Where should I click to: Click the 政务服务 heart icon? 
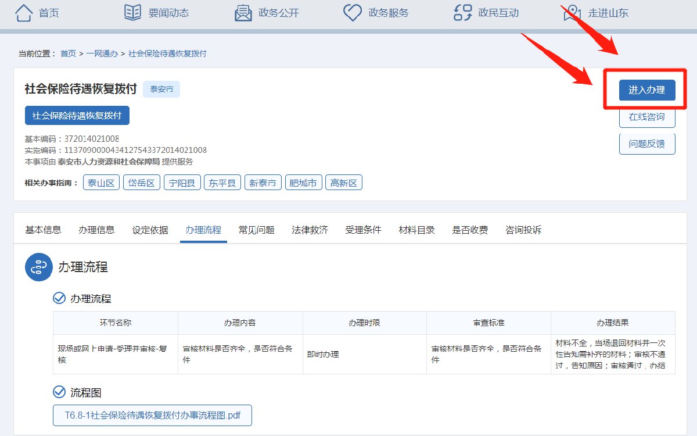(x=353, y=12)
